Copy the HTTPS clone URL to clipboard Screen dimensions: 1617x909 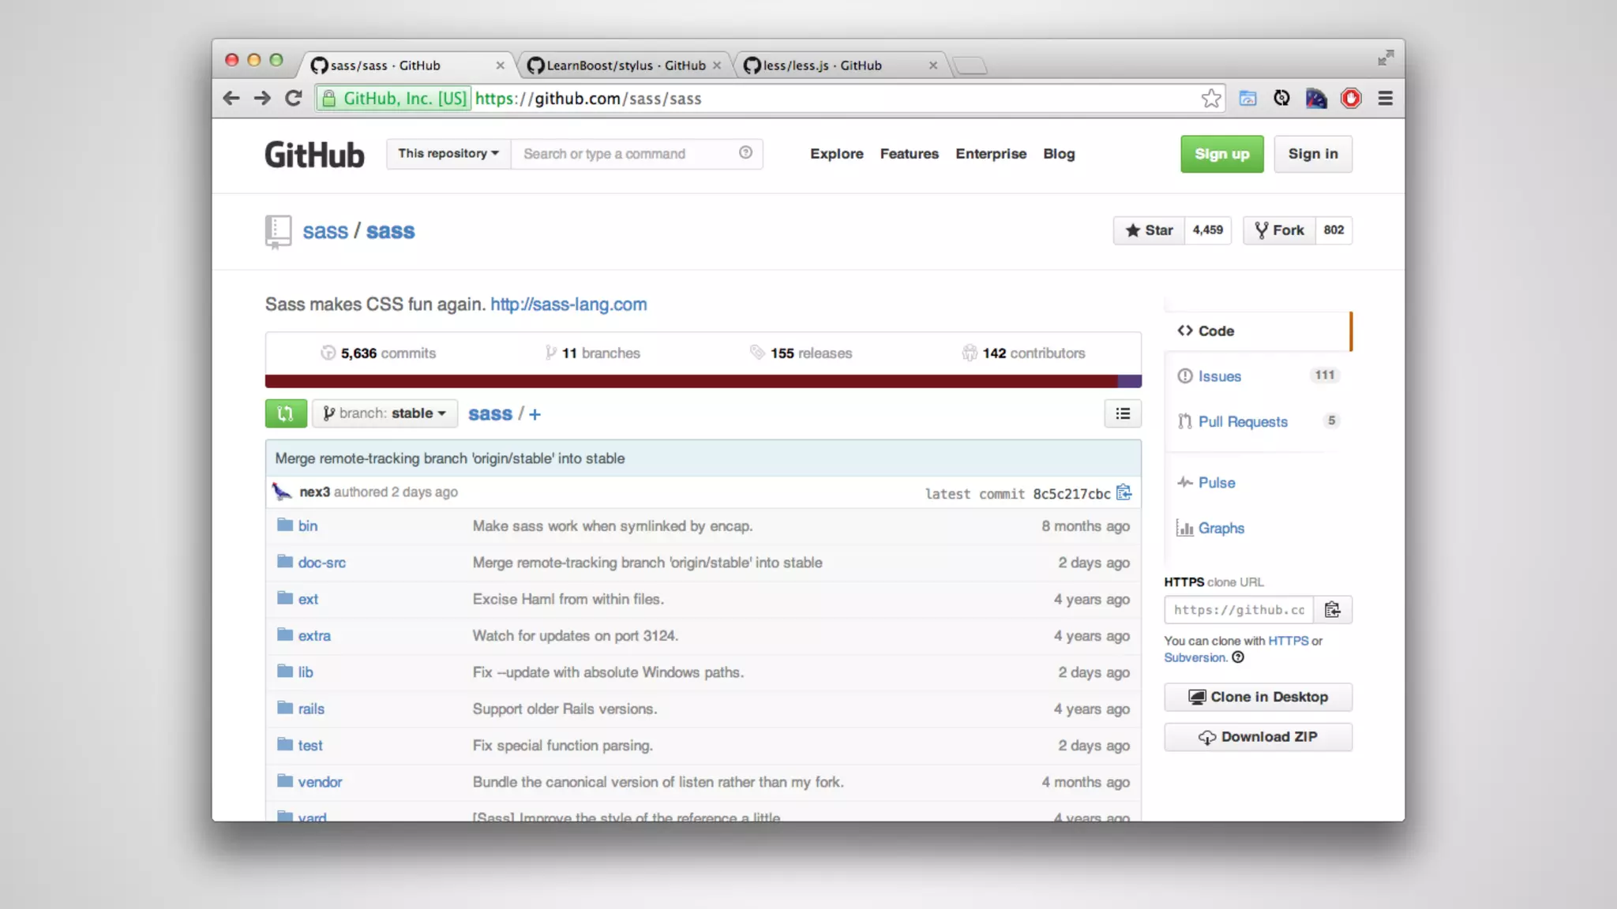[x=1333, y=610]
